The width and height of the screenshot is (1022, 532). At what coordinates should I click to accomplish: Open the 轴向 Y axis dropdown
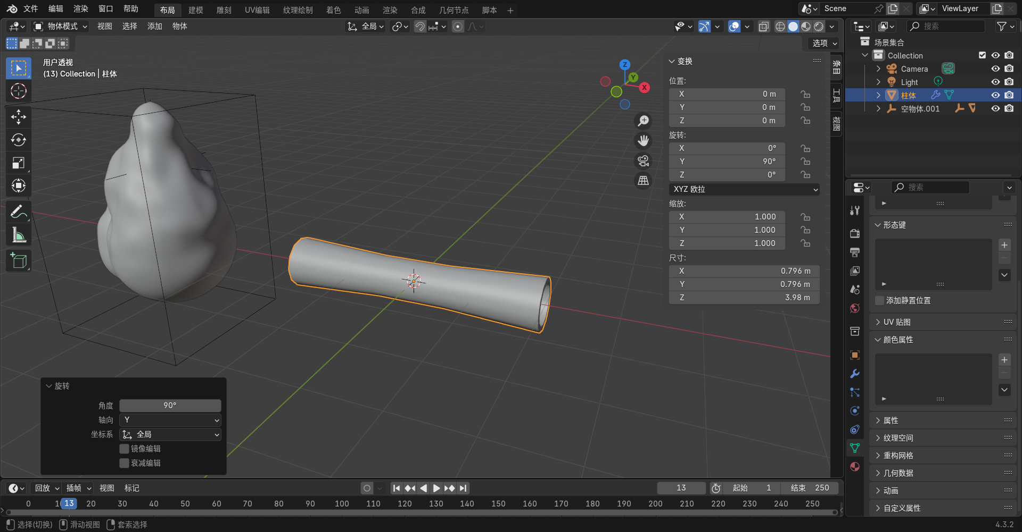coord(170,420)
